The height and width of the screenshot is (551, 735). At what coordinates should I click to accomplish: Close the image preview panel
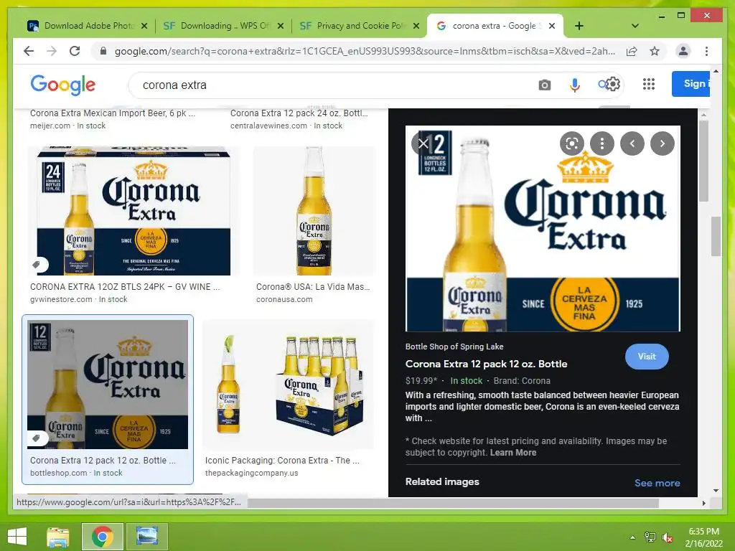point(423,143)
